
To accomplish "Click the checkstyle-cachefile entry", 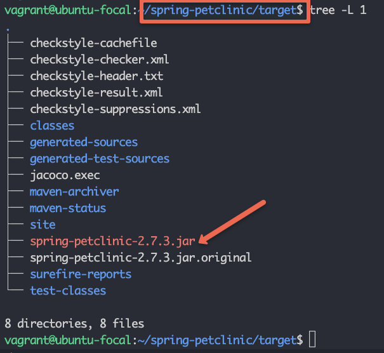I will click(x=93, y=43).
